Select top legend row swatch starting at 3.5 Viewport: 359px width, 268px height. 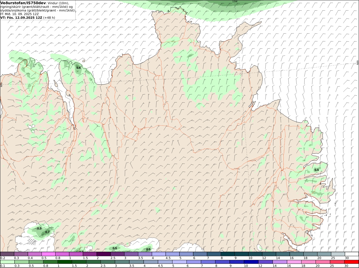coord(145,254)
